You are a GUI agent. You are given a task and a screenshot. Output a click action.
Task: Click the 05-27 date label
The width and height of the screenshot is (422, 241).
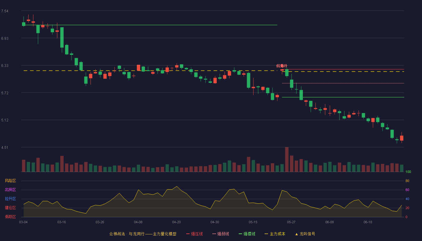coord(291,222)
